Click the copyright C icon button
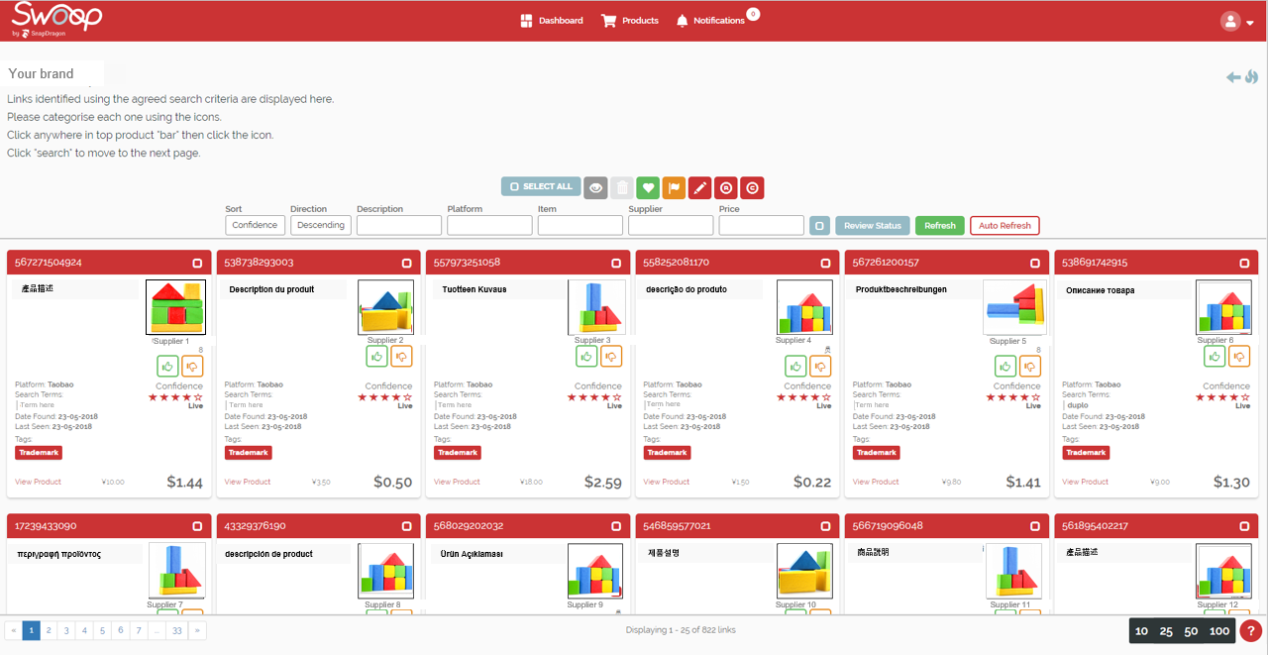 752,187
